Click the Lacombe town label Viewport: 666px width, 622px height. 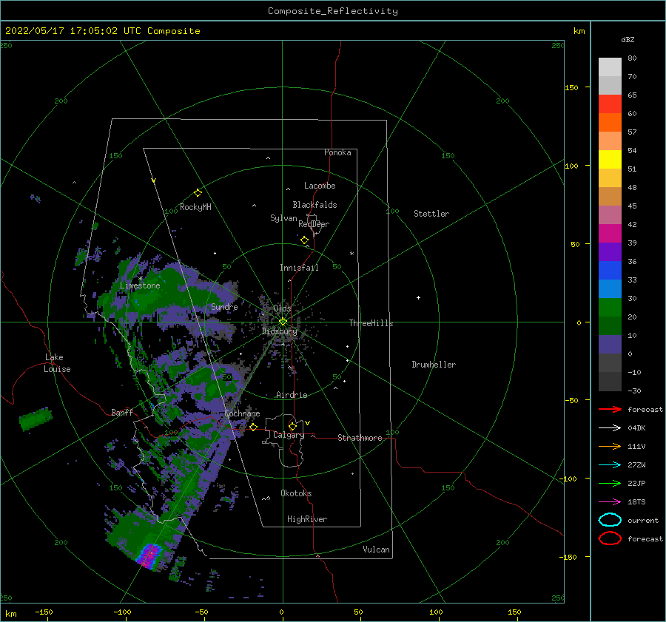pyautogui.click(x=320, y=186)
